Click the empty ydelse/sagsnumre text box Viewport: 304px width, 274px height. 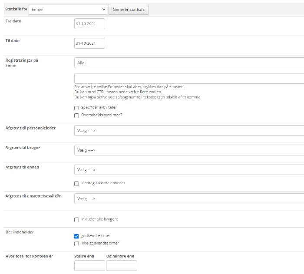189,79
